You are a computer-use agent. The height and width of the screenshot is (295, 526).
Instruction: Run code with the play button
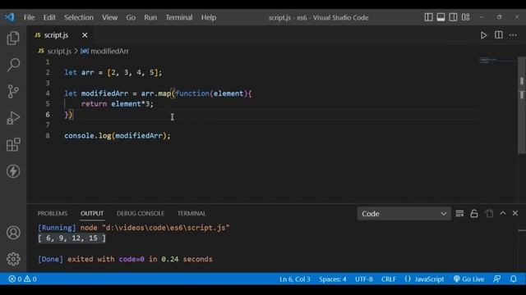(483, 35)
